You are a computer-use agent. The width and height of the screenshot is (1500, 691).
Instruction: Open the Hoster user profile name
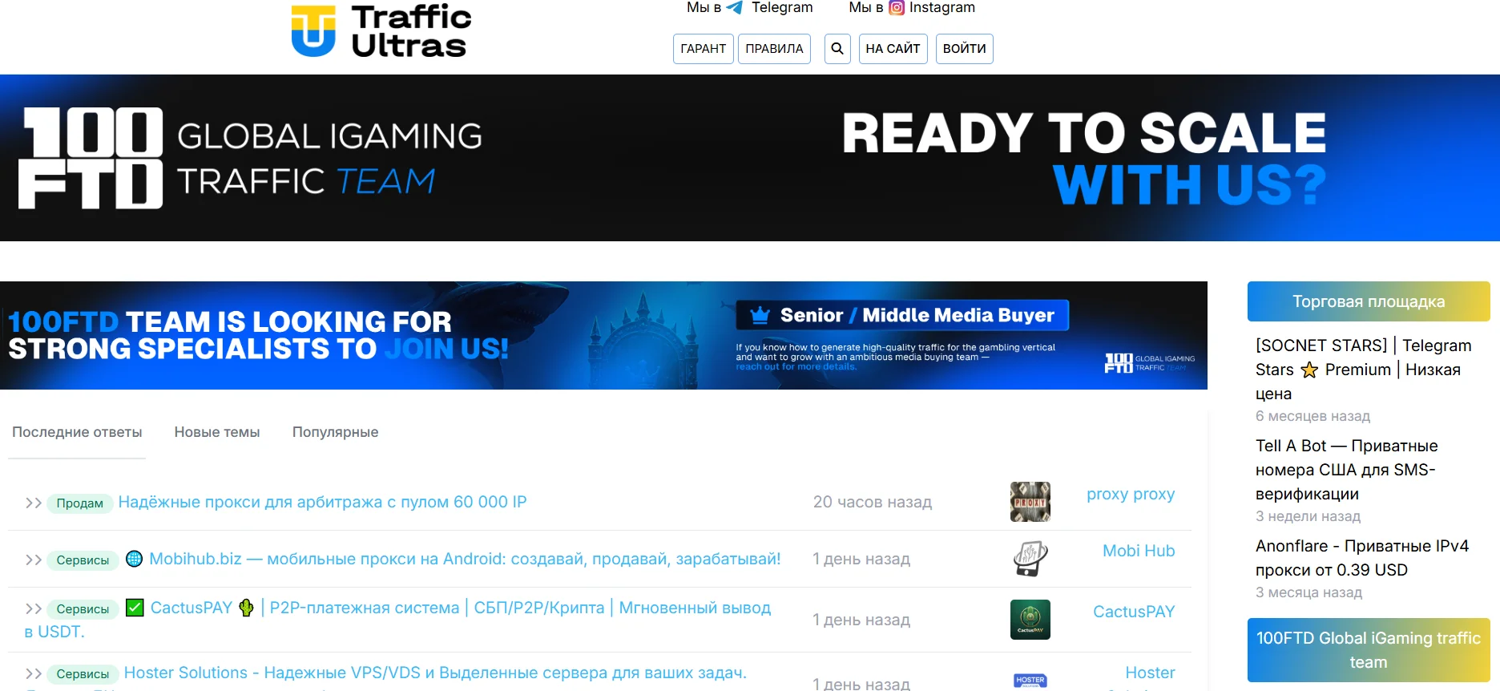(1151, 673)
